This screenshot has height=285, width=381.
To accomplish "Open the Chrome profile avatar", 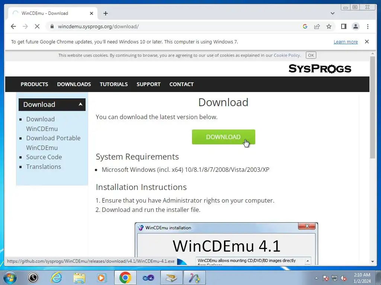I will coord(356,26).
